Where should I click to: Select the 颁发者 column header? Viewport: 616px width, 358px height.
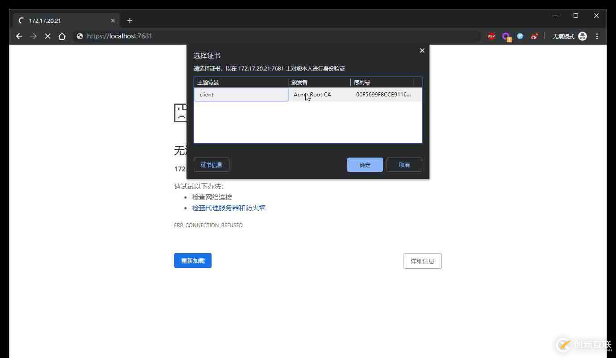(299, 82)
